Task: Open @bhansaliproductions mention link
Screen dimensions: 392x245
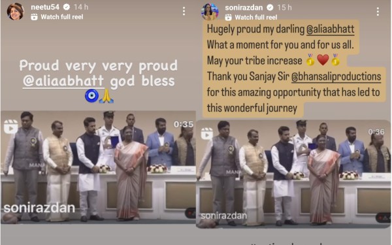Action: (x=336, y=76)
